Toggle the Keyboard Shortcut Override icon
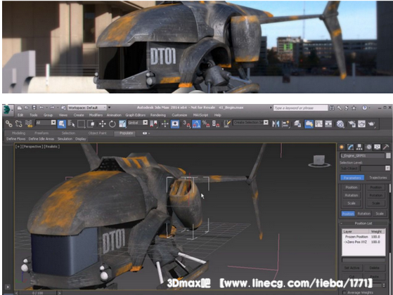 [175, 124]
